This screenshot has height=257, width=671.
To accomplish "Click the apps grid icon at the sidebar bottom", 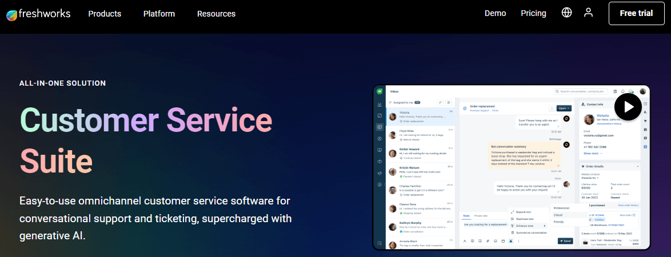I will pyautogui.click(x=380, y=243).
